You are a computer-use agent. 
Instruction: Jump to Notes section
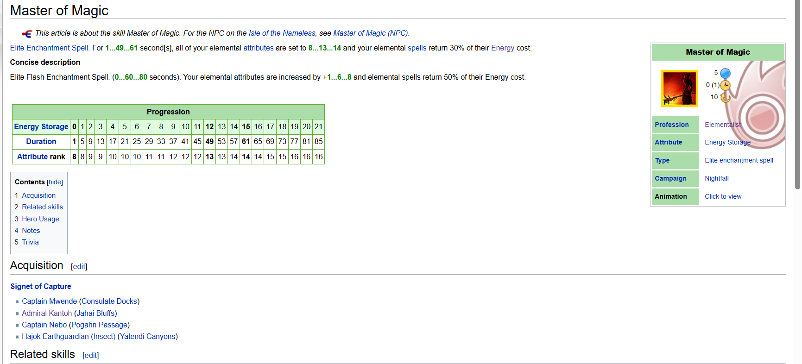point(31,231)
